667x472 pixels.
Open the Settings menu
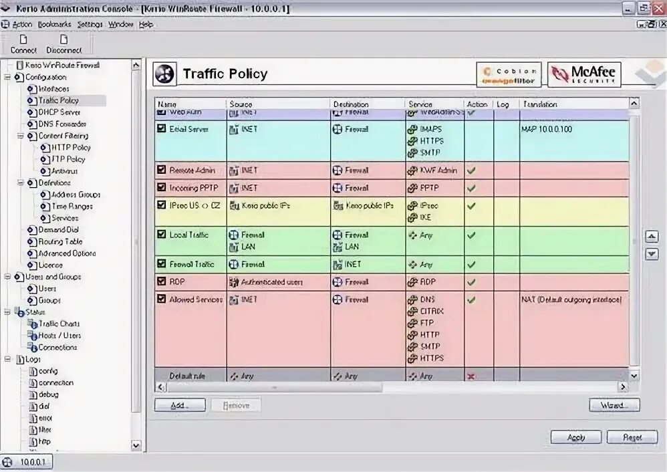click(x=90, y=25)
